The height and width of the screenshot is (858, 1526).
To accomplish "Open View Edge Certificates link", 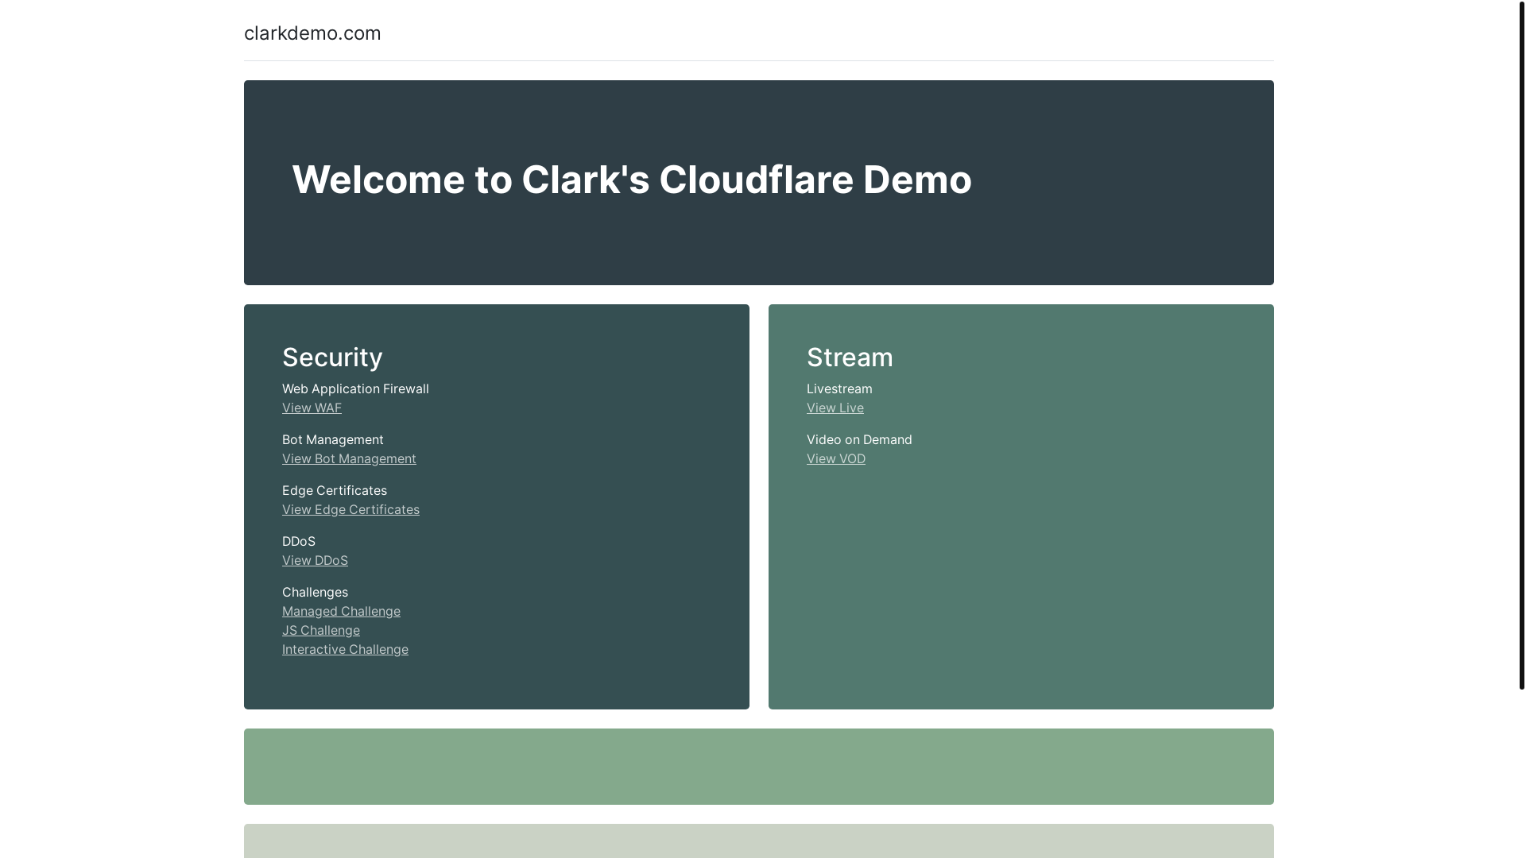I will pos(351,509).
